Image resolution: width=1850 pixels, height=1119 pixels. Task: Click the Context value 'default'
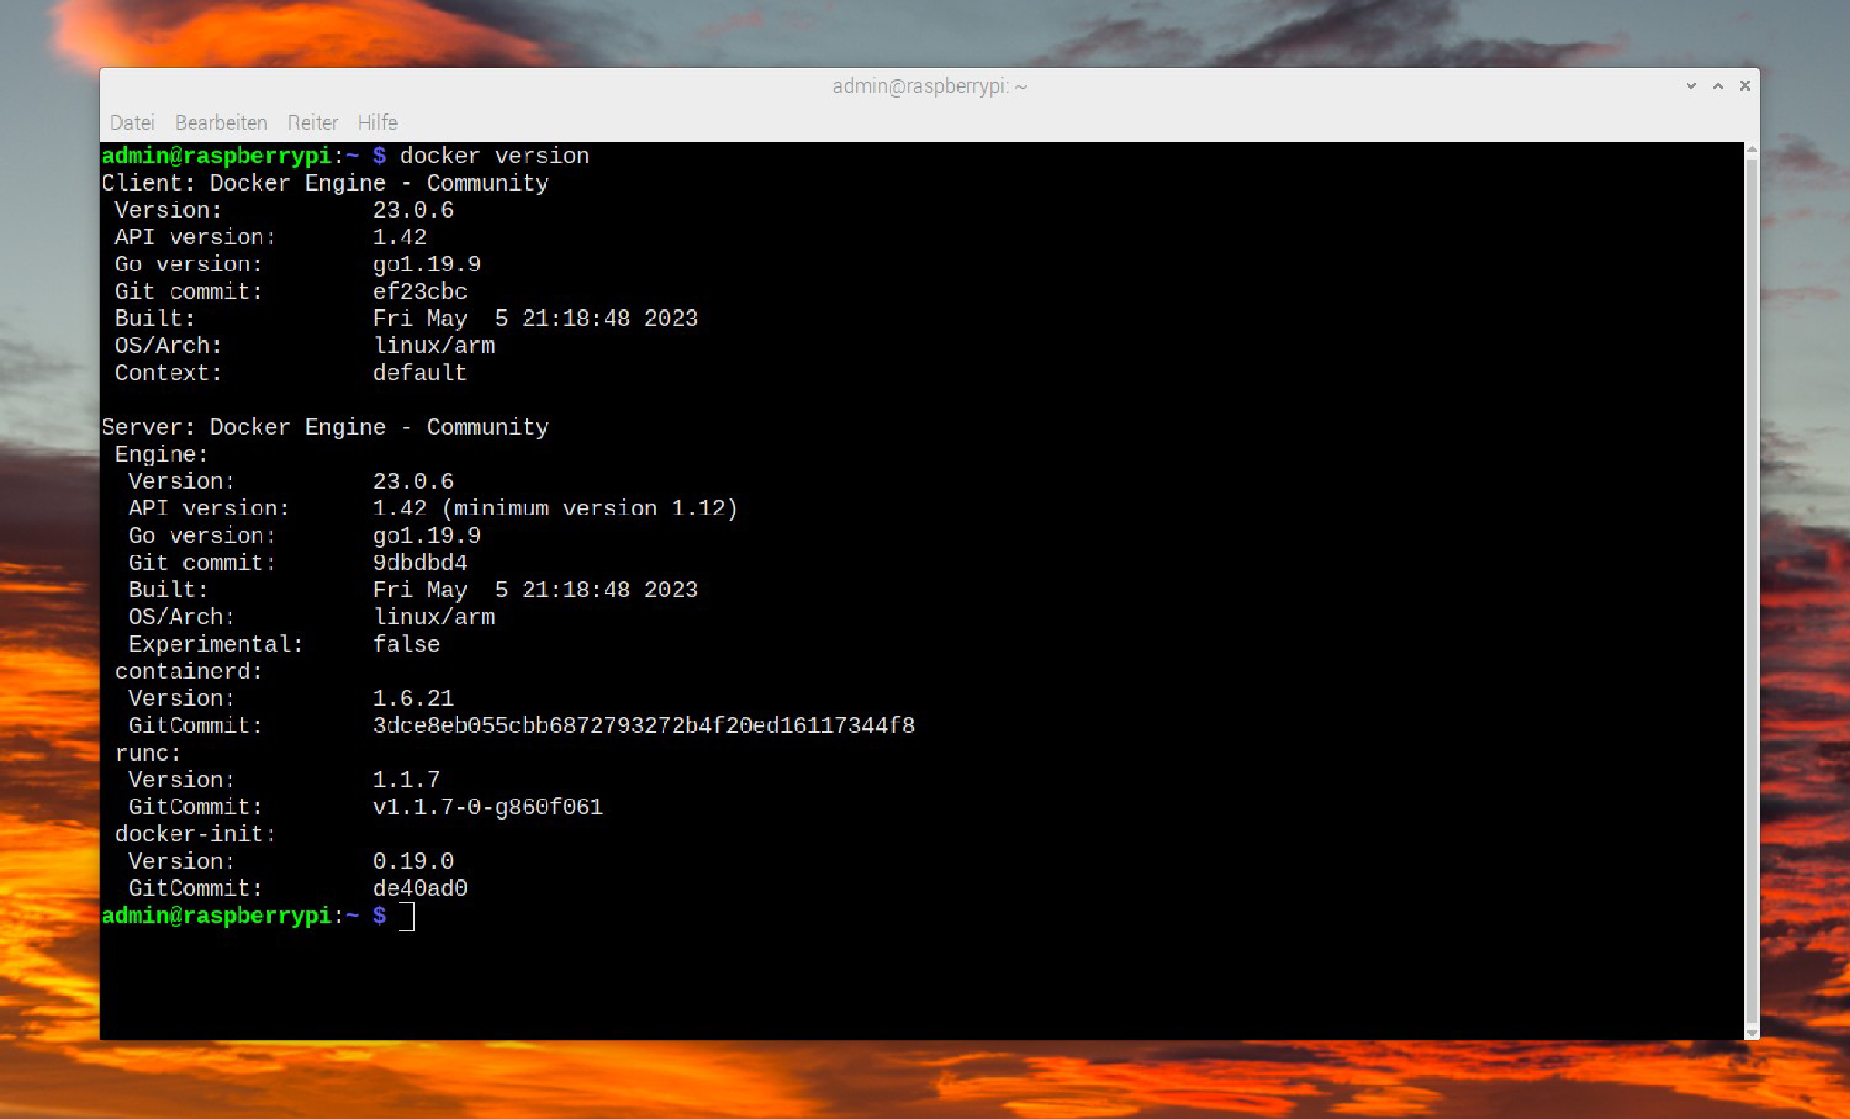pos(419,373)
